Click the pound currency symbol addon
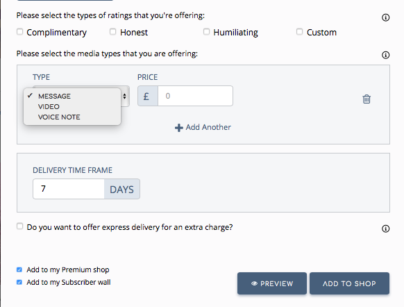This screenshot has height=307, width=404. [x=148, y=96]
